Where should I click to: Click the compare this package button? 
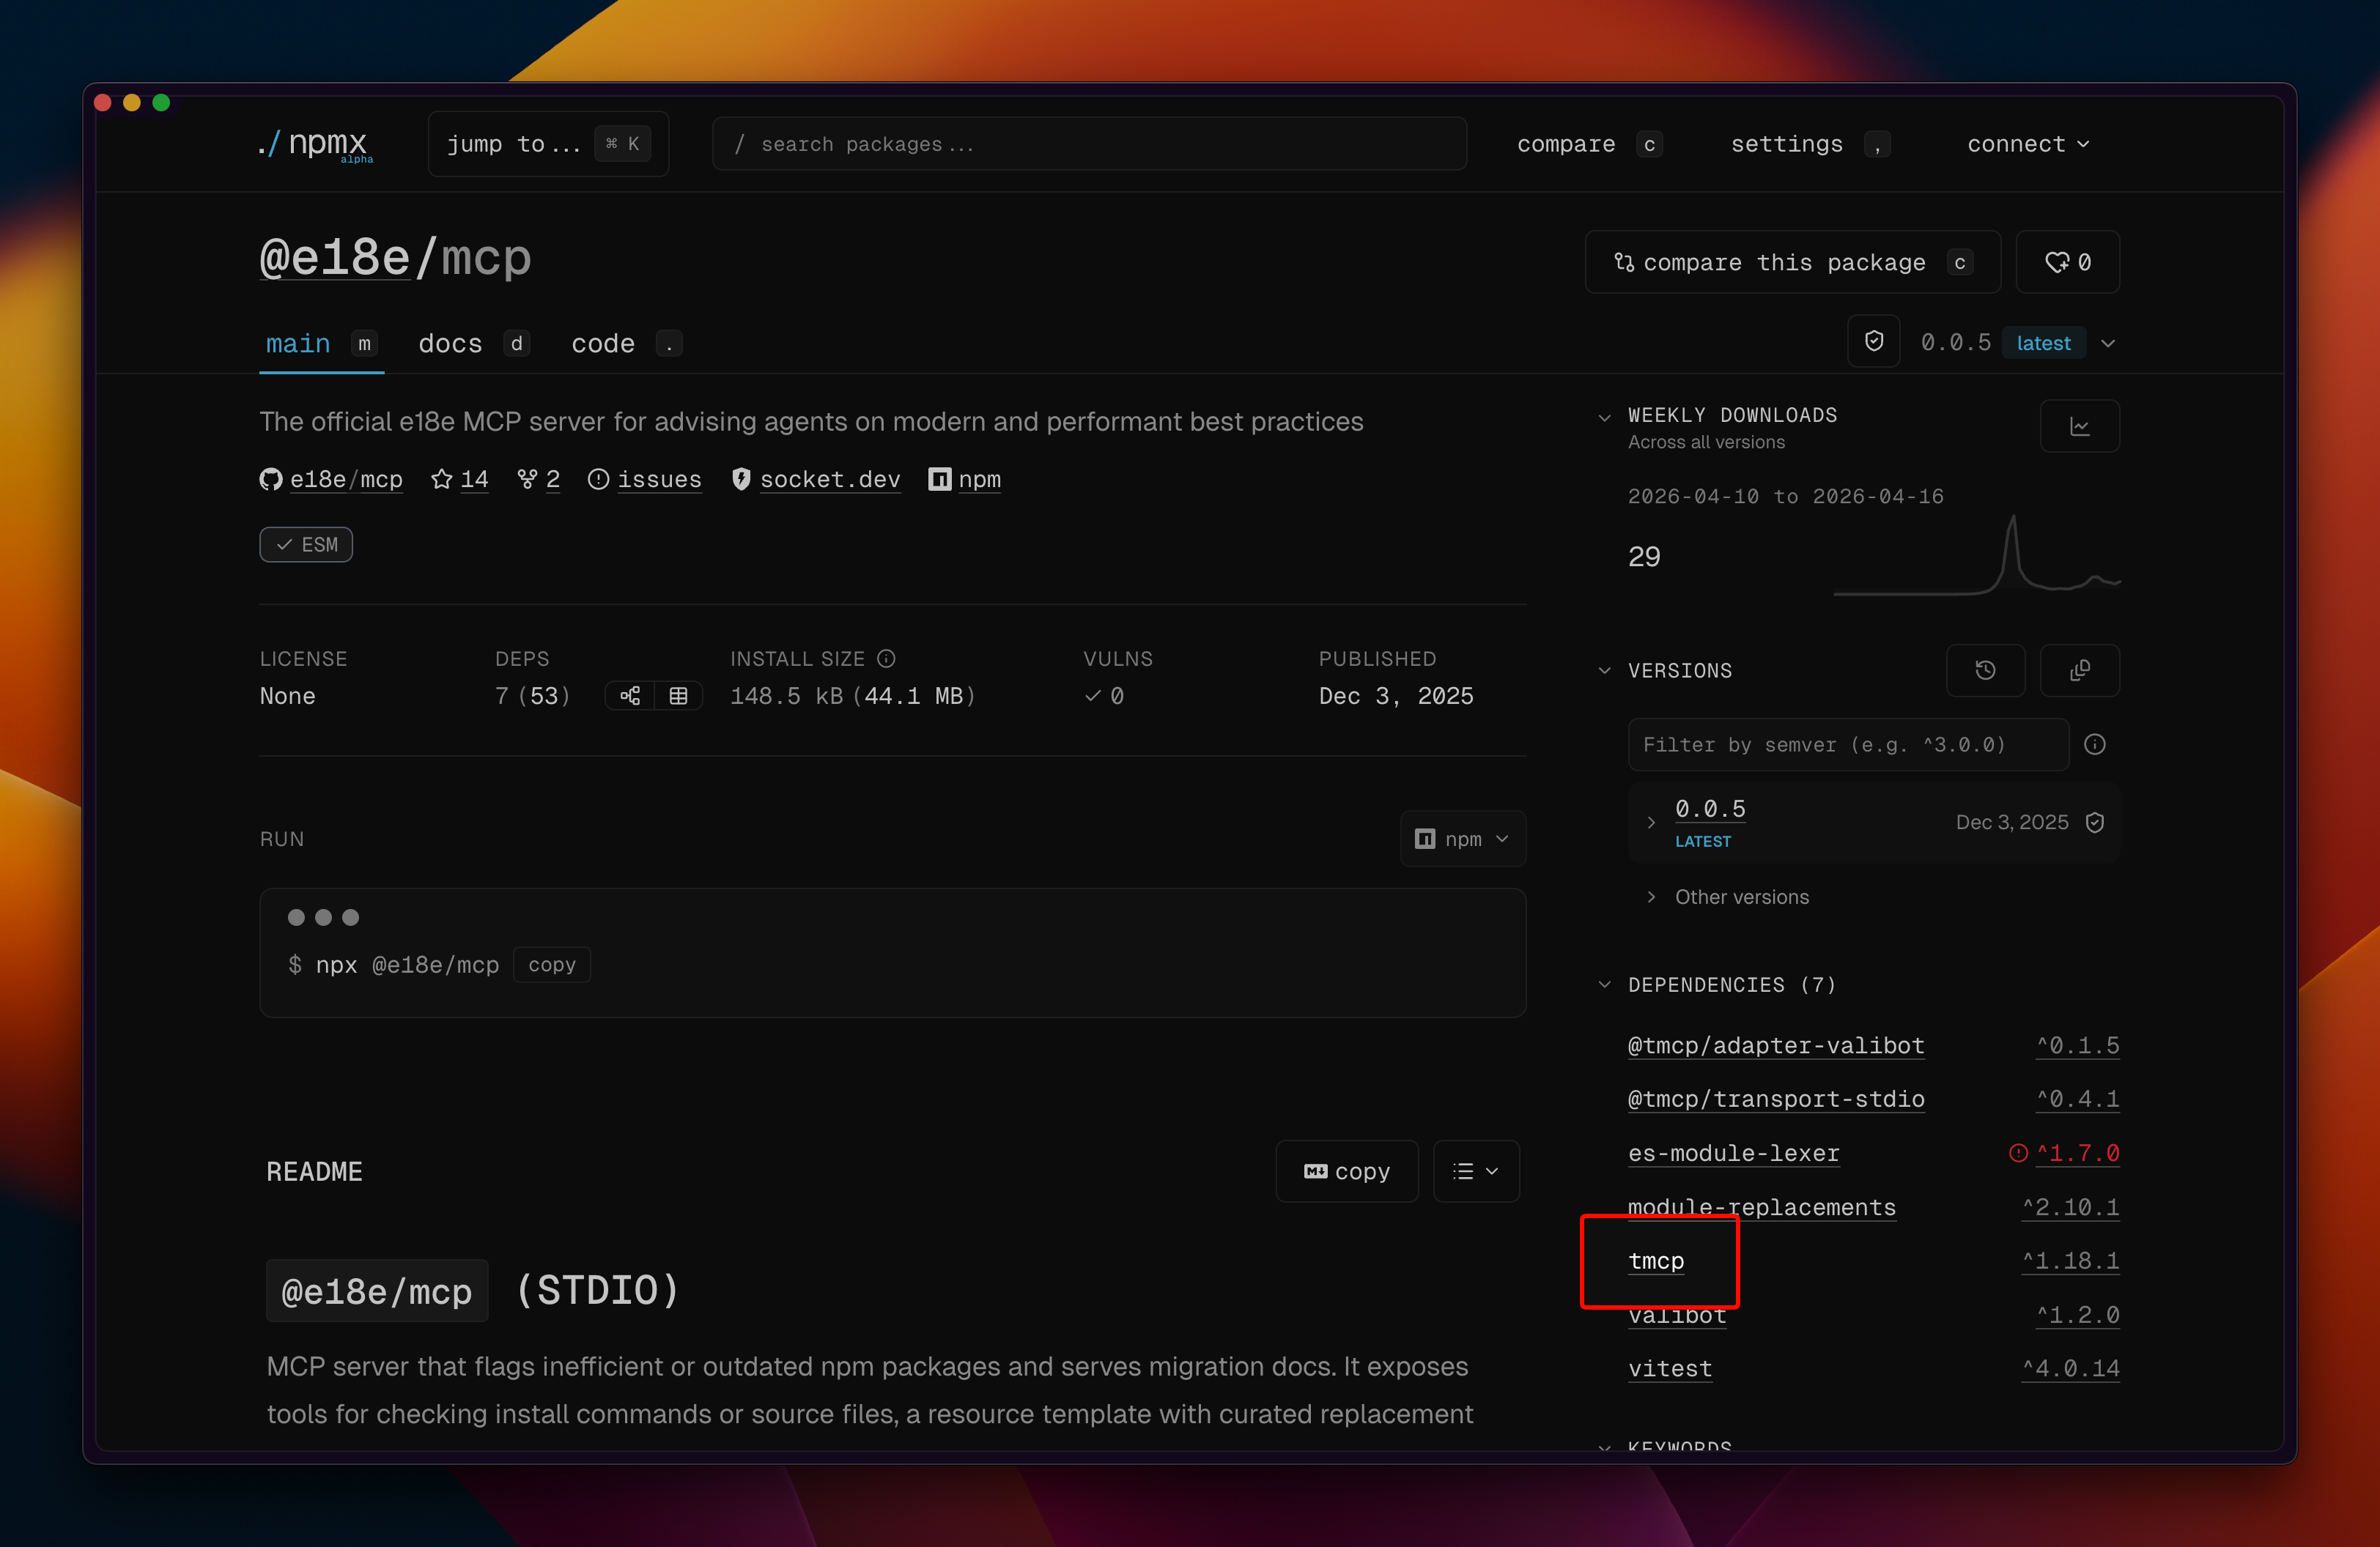[x=1793, y=261]
